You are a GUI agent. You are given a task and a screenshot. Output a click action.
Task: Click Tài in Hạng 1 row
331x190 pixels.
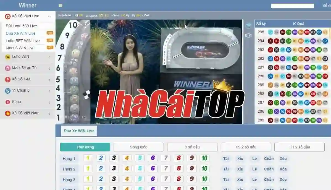click(x=226, y=158)
